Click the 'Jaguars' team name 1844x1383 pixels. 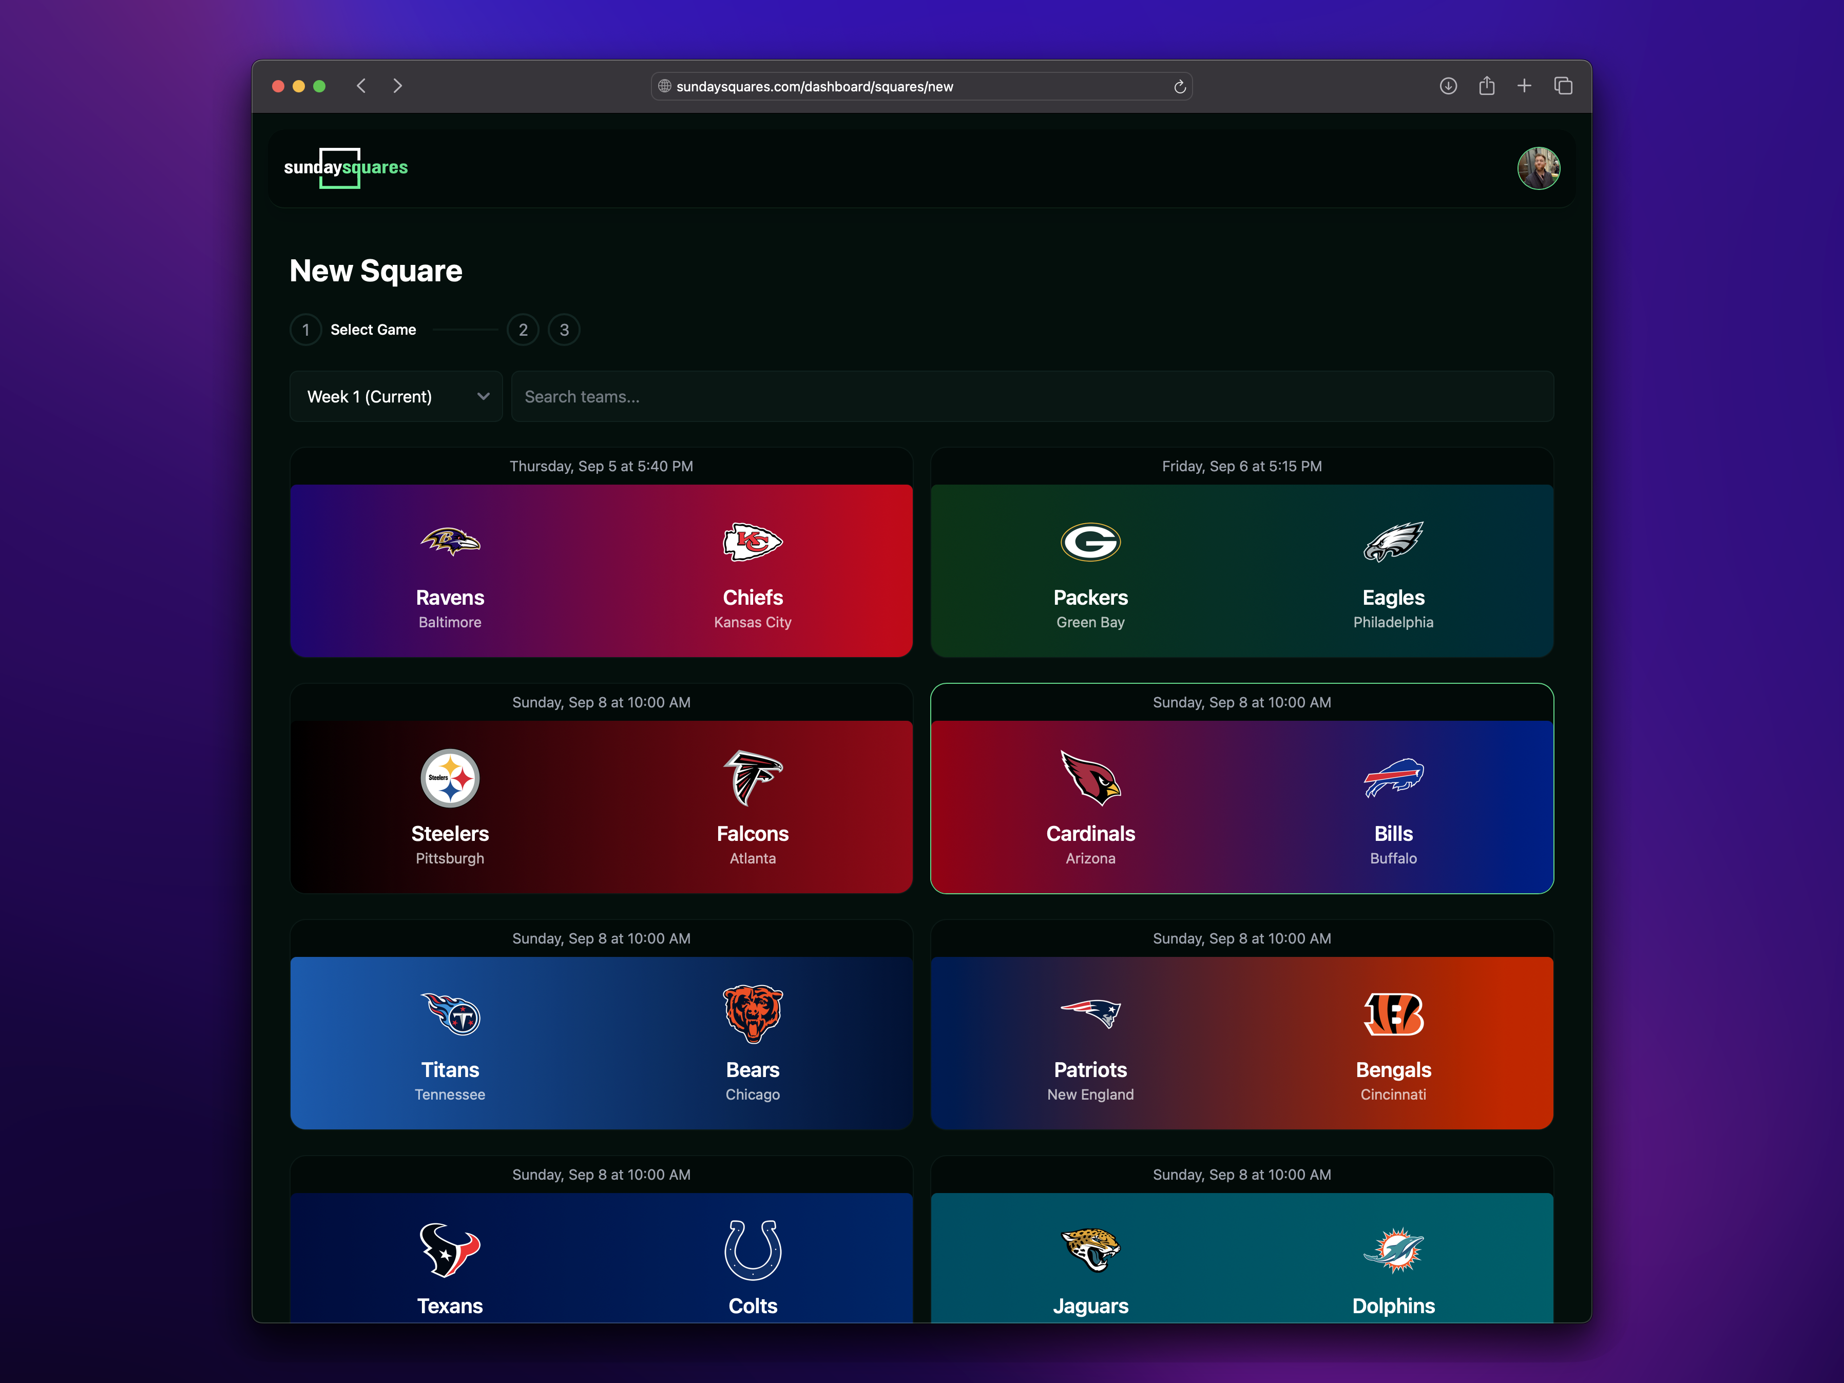1090,1307
